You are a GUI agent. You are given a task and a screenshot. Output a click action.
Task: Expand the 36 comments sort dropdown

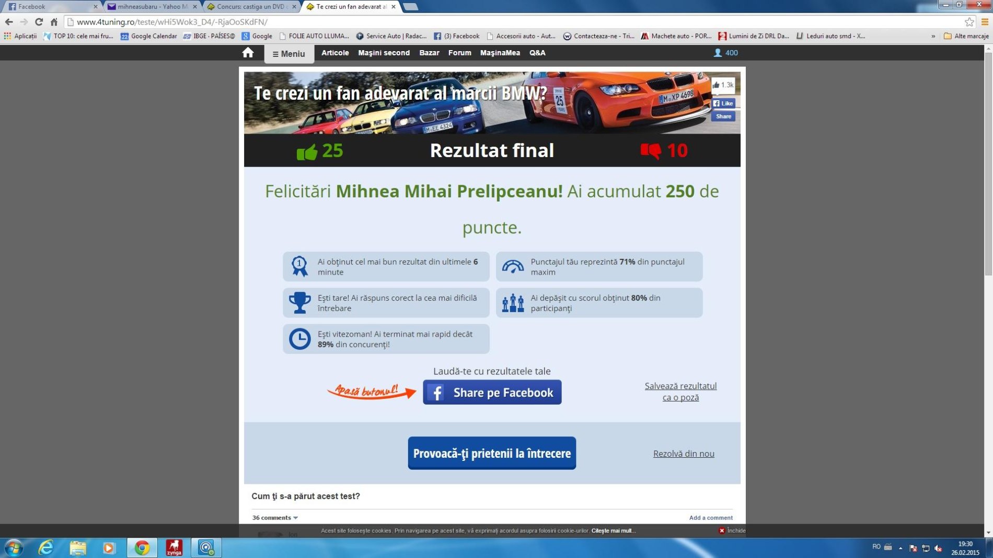(275, 518)
